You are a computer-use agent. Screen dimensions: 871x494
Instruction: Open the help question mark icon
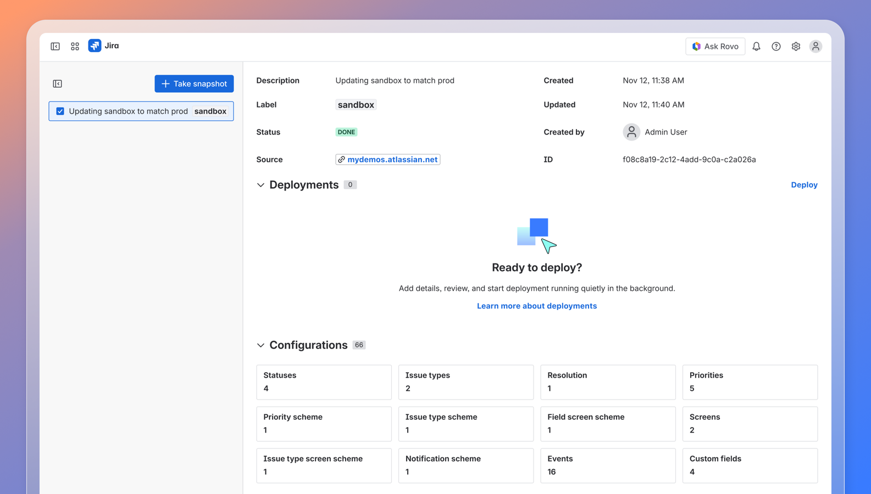(x=776, y=47)
